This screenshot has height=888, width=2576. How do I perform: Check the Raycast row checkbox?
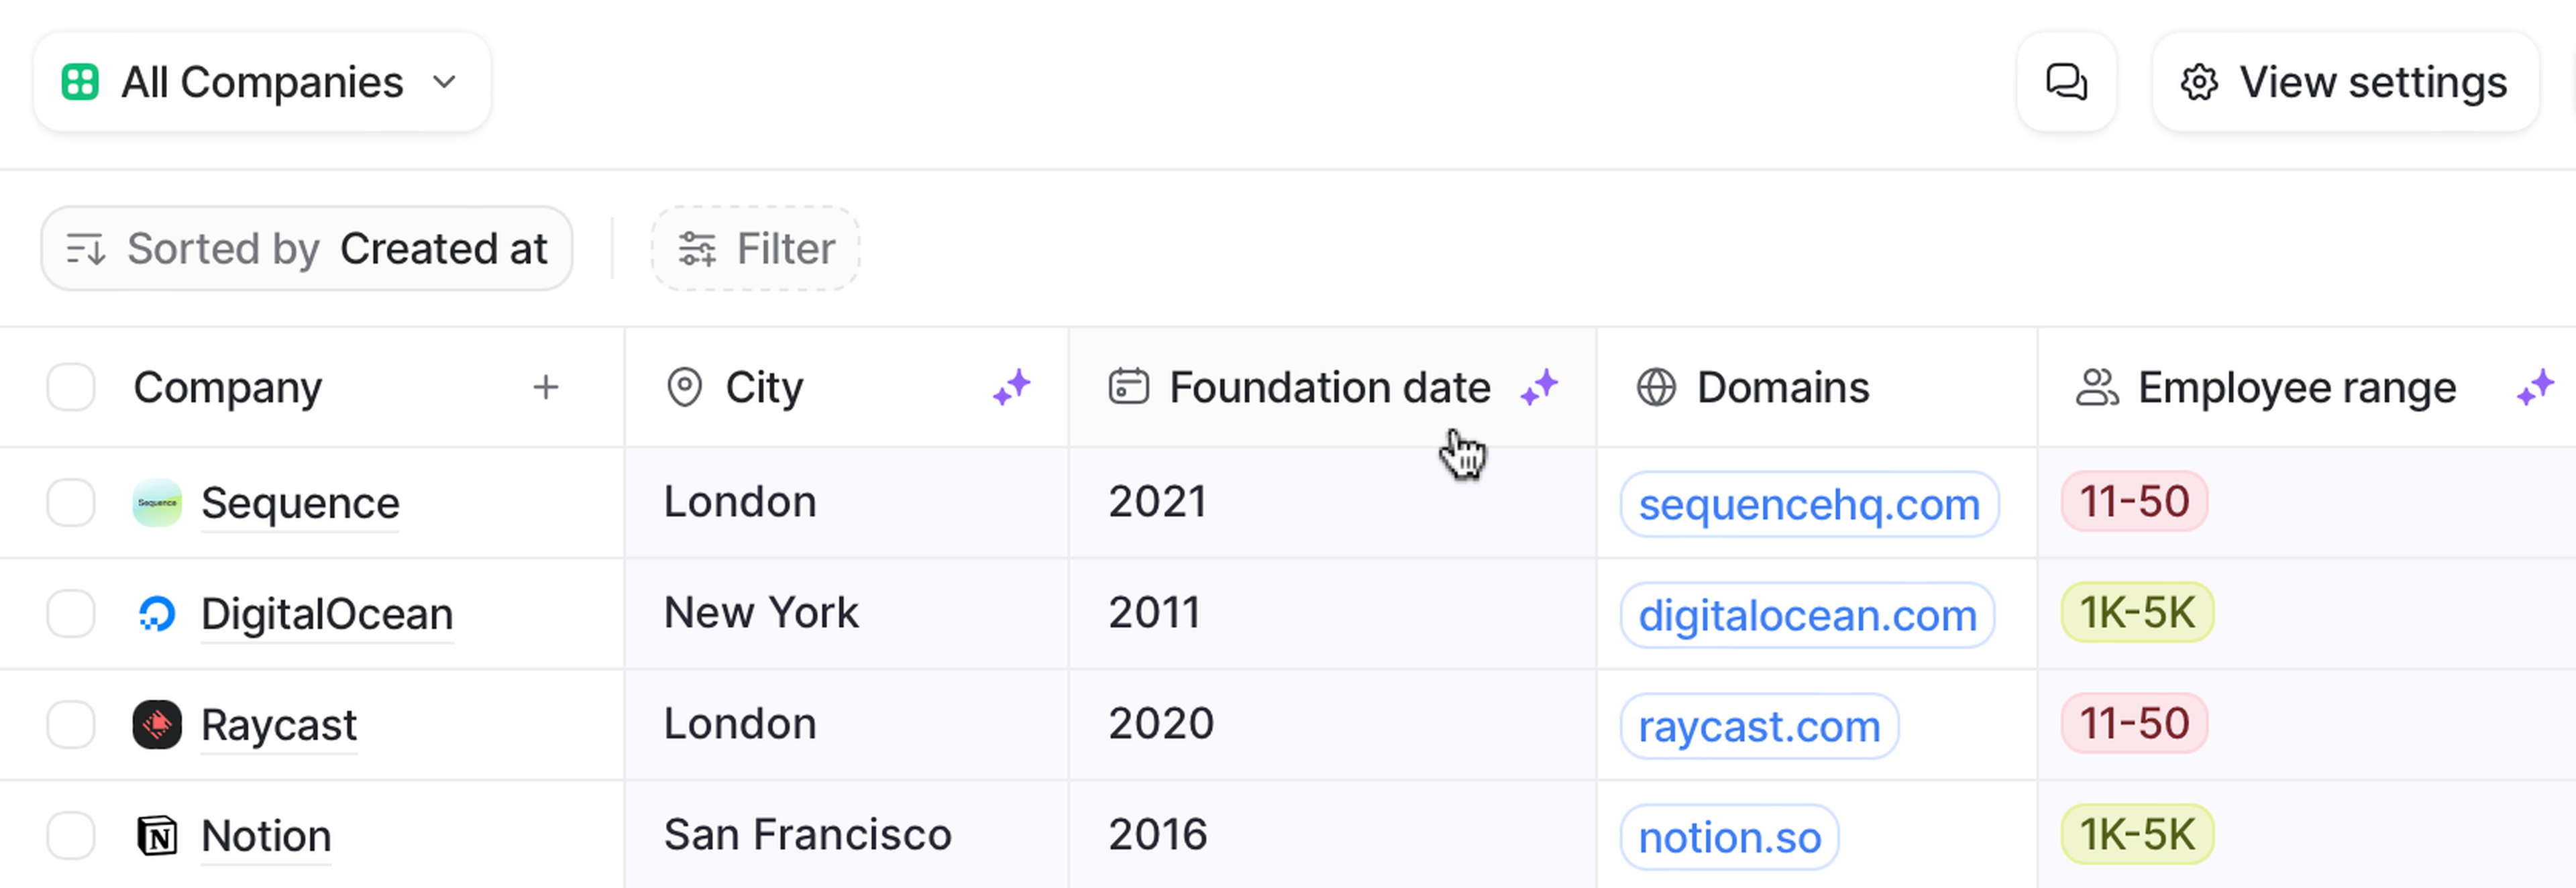(x=71, y=724)
